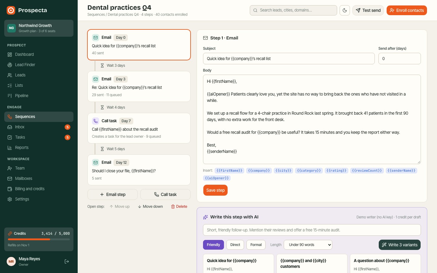Open the Pipeline view
This screenshot has width=437, height=273.
point(39,96)
